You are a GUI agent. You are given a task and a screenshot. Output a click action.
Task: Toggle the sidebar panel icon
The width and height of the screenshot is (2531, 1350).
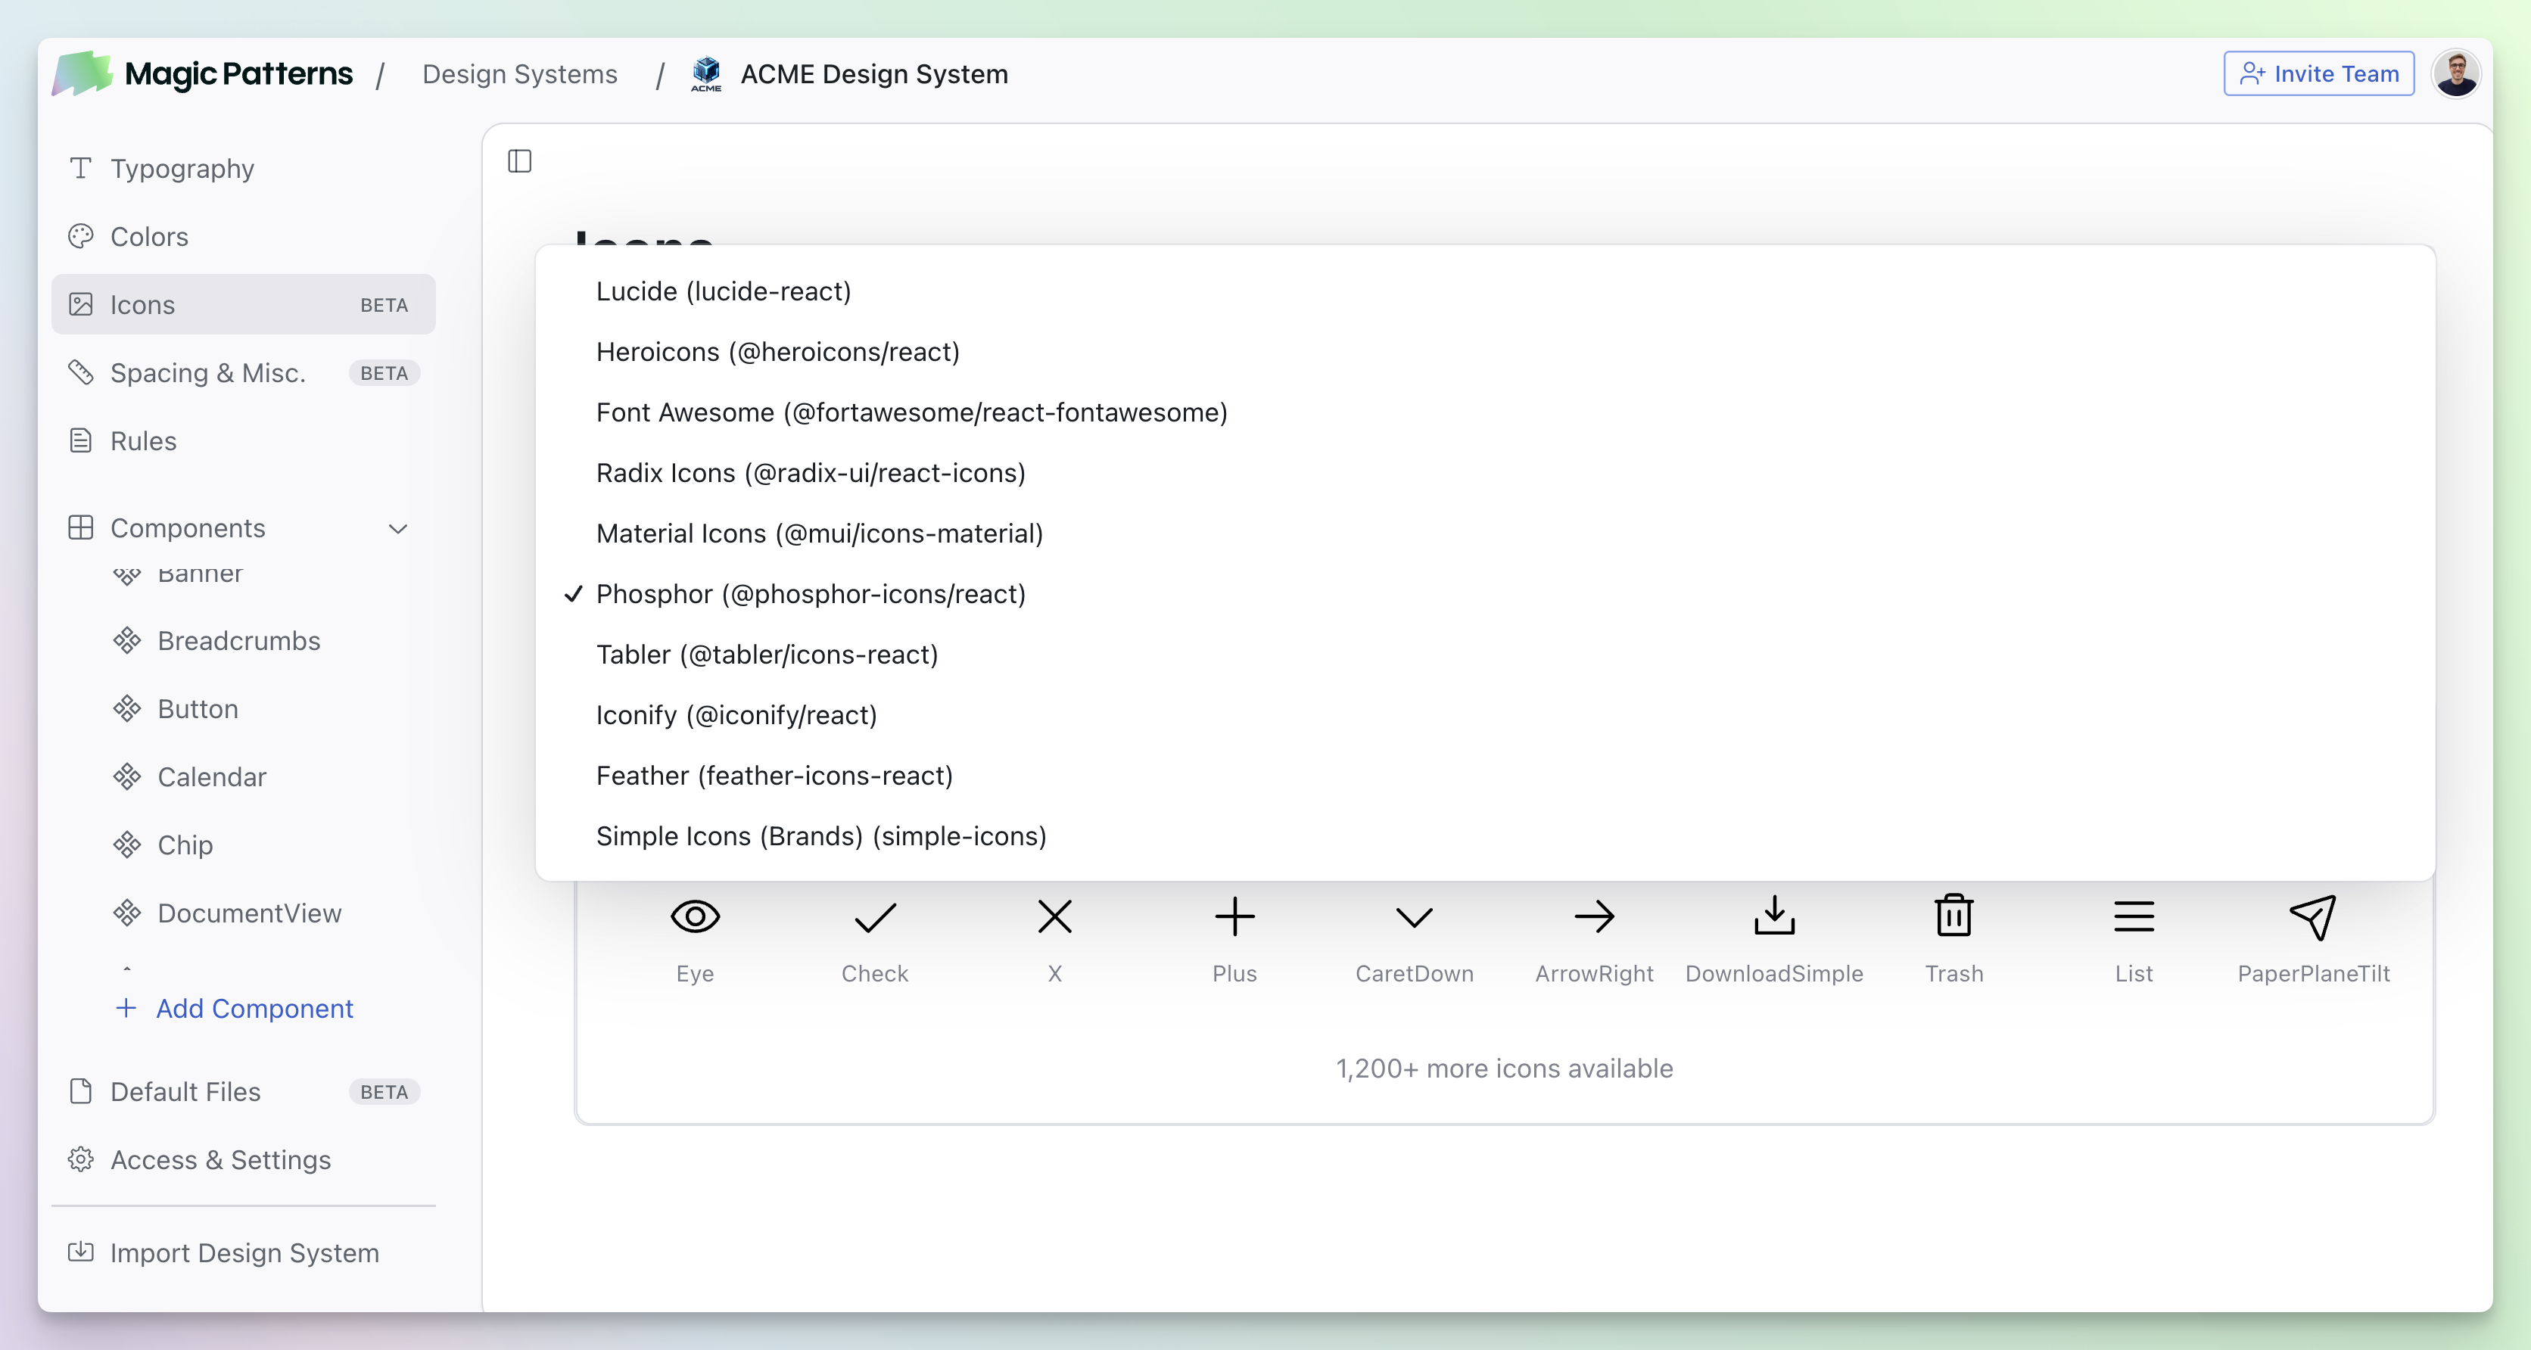click(520, 161)
